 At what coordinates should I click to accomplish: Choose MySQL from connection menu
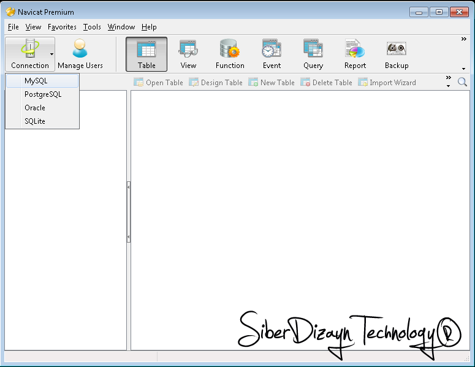coord(42,81)
